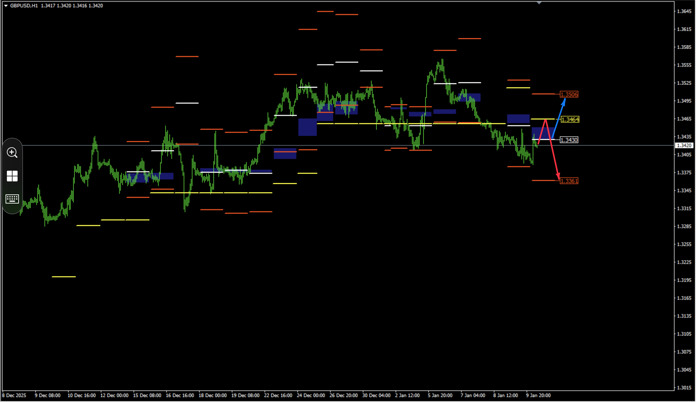Click the 1.3645 price scale value

pos(684,11)
